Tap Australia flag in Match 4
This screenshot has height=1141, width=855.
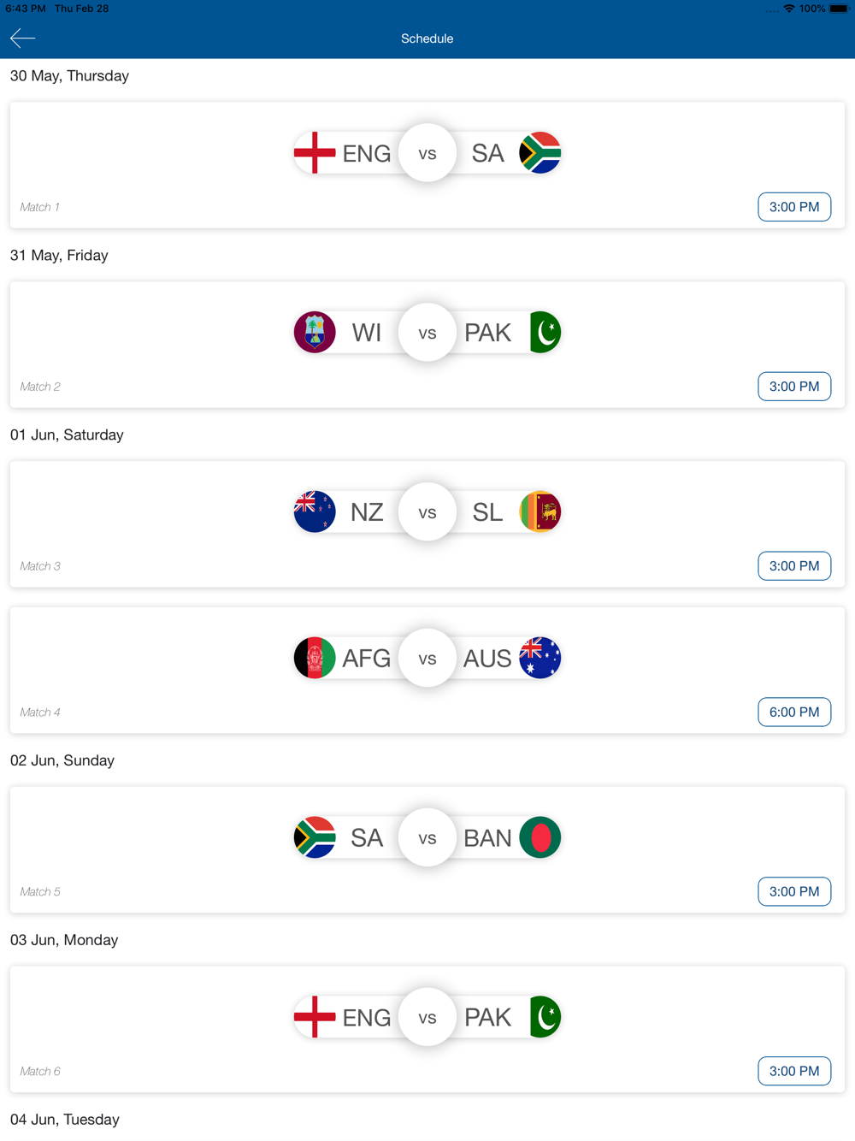[540, 659]
